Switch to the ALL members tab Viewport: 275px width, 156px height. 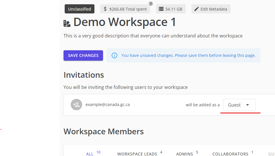(90, 154)
